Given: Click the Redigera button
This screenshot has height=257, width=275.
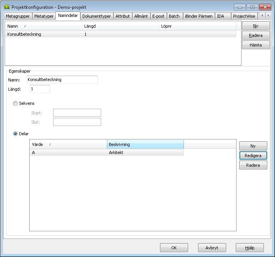Looking at the screenshot, I should point(253,156).
